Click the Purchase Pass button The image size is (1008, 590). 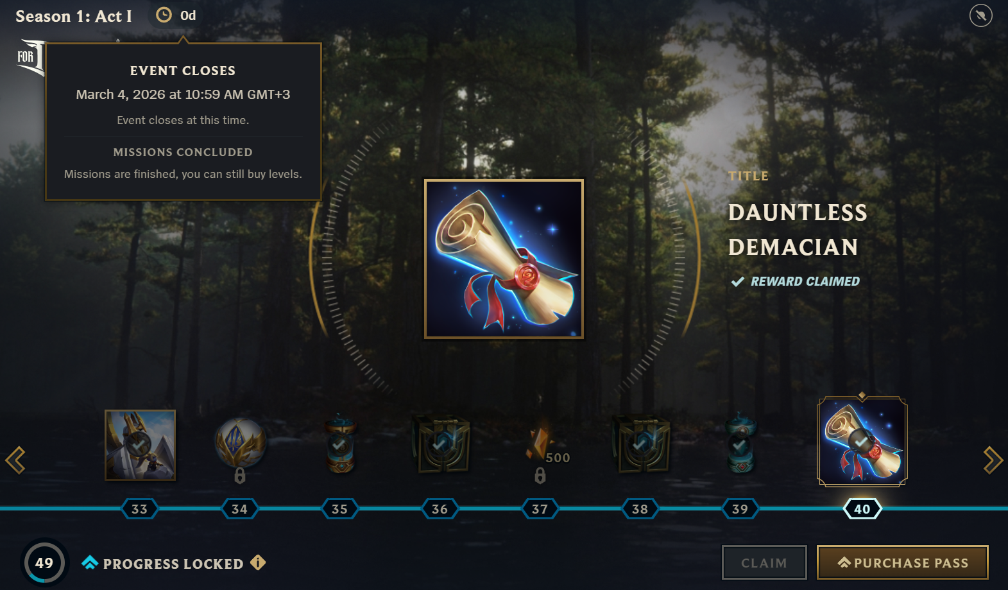[902, 562]
